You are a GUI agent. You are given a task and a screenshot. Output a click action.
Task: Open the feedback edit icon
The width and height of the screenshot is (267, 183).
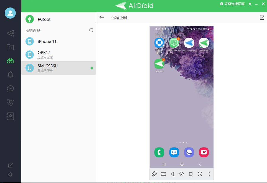tap(10, 165)
